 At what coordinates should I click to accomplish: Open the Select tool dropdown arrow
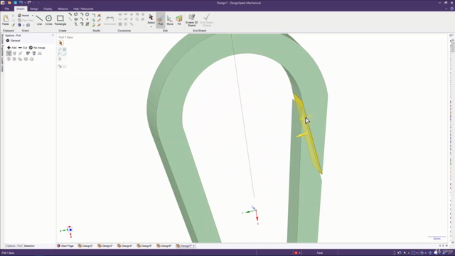point(151,27)
